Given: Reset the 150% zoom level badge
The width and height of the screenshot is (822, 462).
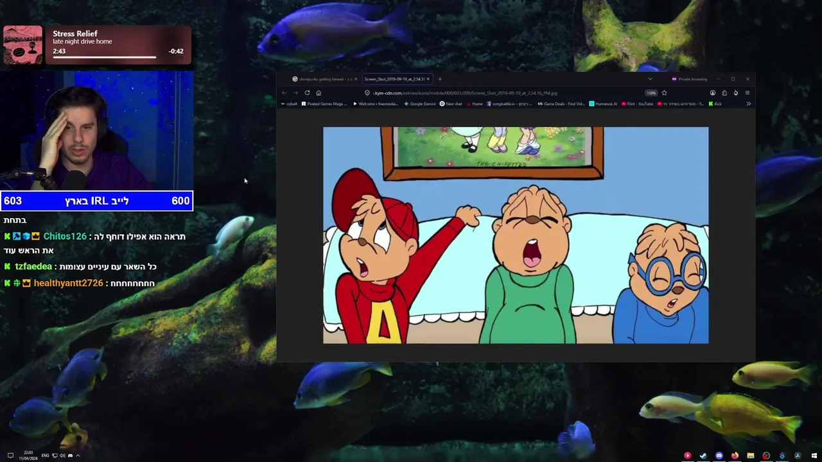Looking at the screenshot, I should (x=652, y=93).
